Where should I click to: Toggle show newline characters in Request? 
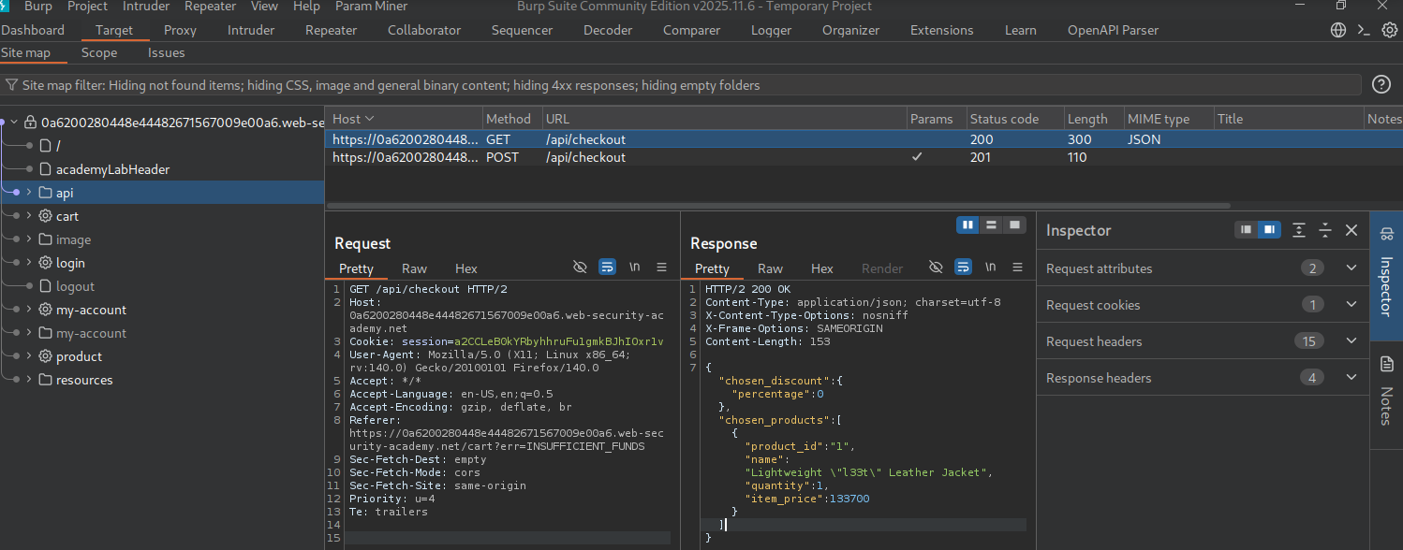click(x=635, y=268)
